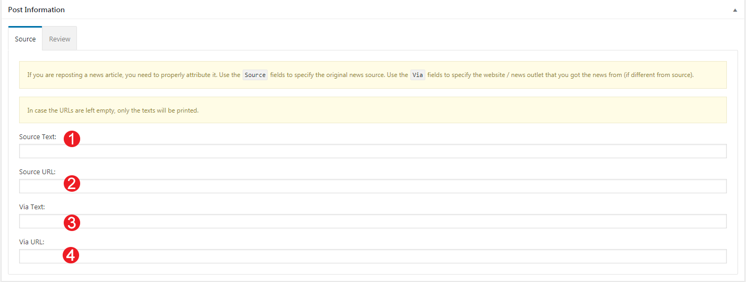Click the empty URLs notice message

(x=113, y=110)
